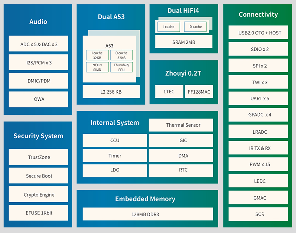
Task: Select the USB2.0 OTG + HOST box
Action: 258,32
